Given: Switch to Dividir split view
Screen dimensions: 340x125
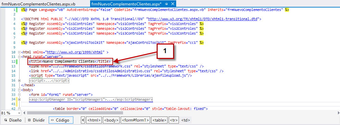Looking at the screenshot, I should [x=36, y=120].
